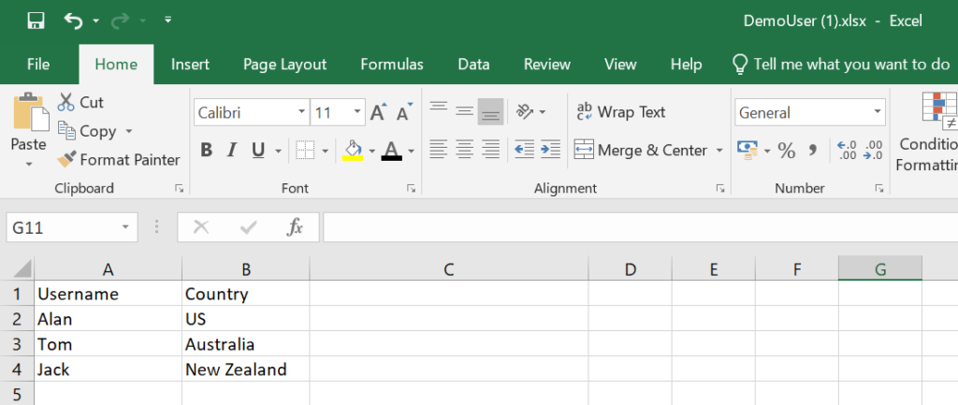Switch to the Page Layout tab
The image size is (958, 405).
coord(284,65)
